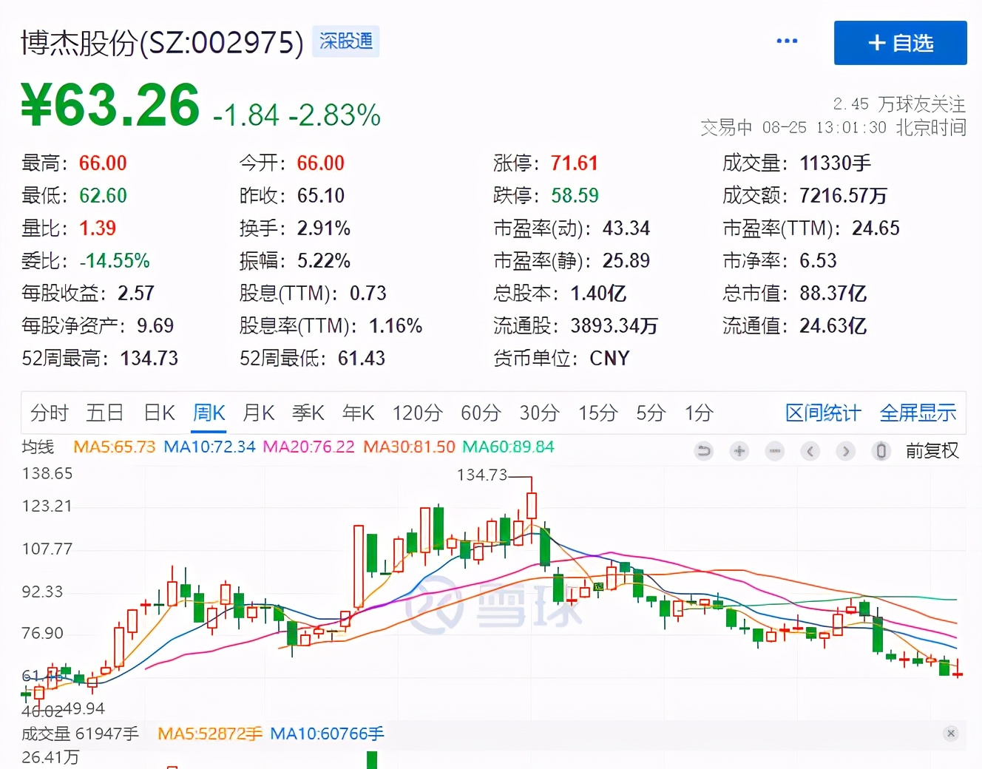
Task: Open the three-dots more options menu
Action: (x=788, y=41)
